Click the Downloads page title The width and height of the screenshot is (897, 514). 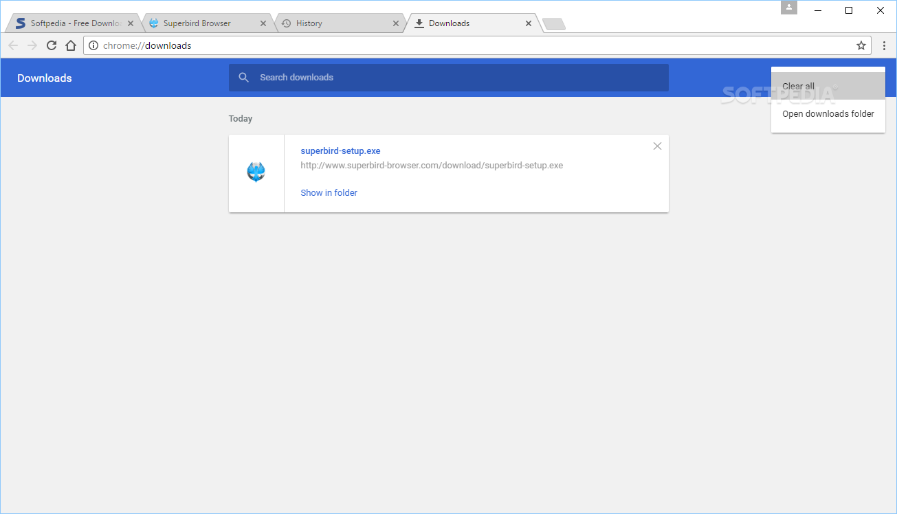[45, 78]
